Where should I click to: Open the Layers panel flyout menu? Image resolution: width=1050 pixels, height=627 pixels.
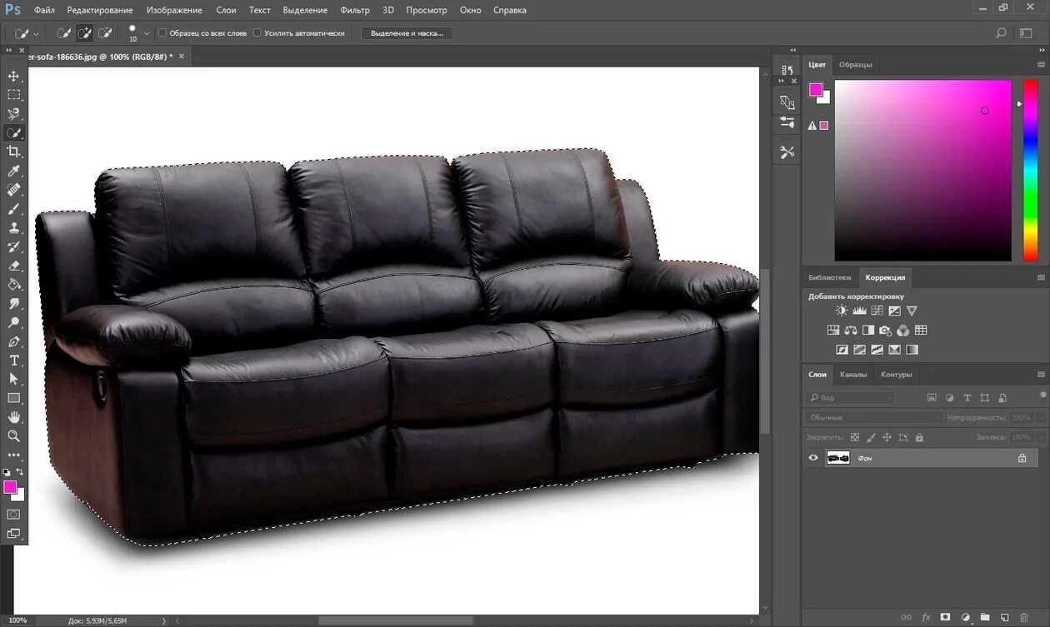pyautogui.click(x=1041, y=375)
